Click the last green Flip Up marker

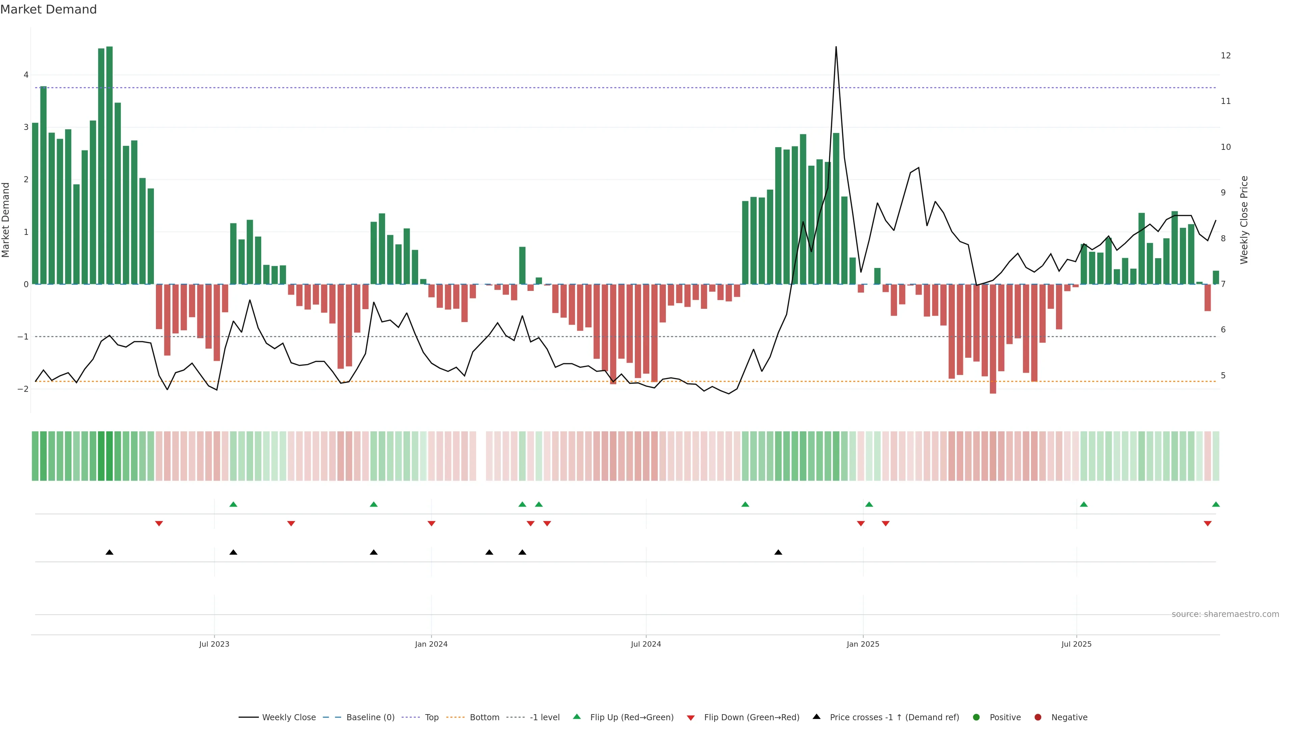(x=1215, y=504)
